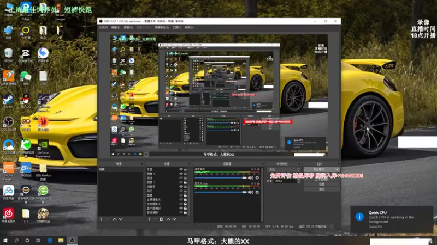This screenshot has width=437, height=245.
Task: Toggle eye visibility of the first source row
Action: tap(181, 169)
